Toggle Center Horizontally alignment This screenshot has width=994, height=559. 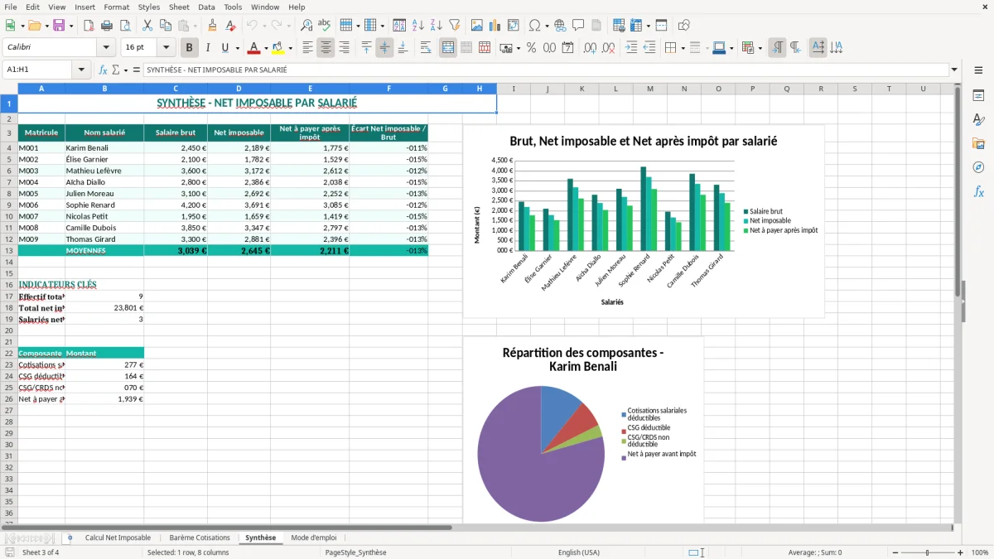(x=326, y=48)
